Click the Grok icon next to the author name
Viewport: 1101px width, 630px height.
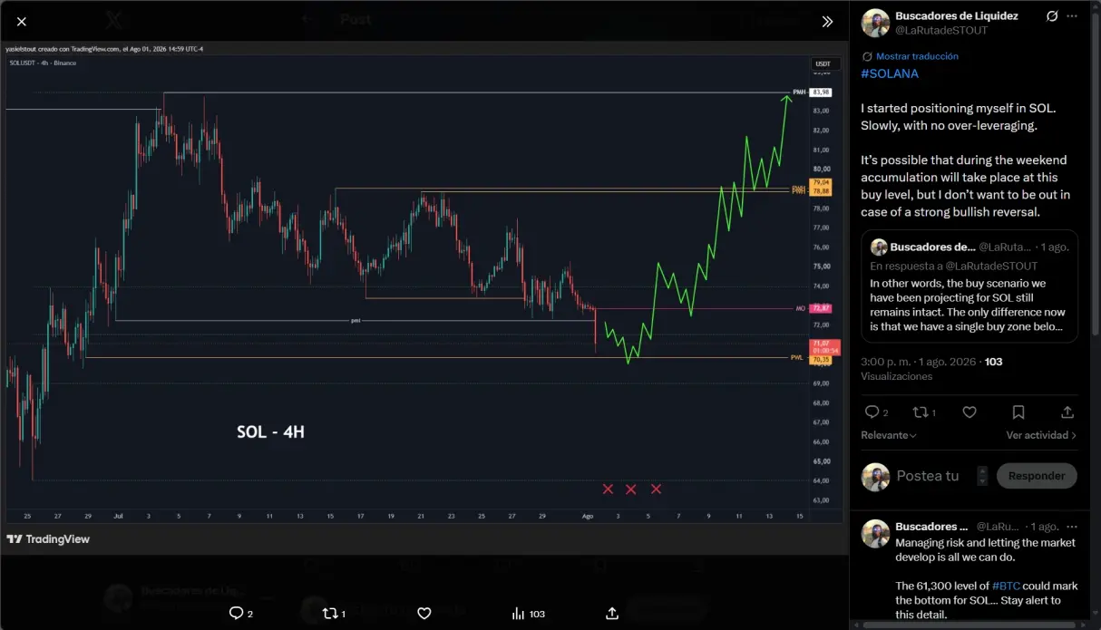tap(1052, 16)
